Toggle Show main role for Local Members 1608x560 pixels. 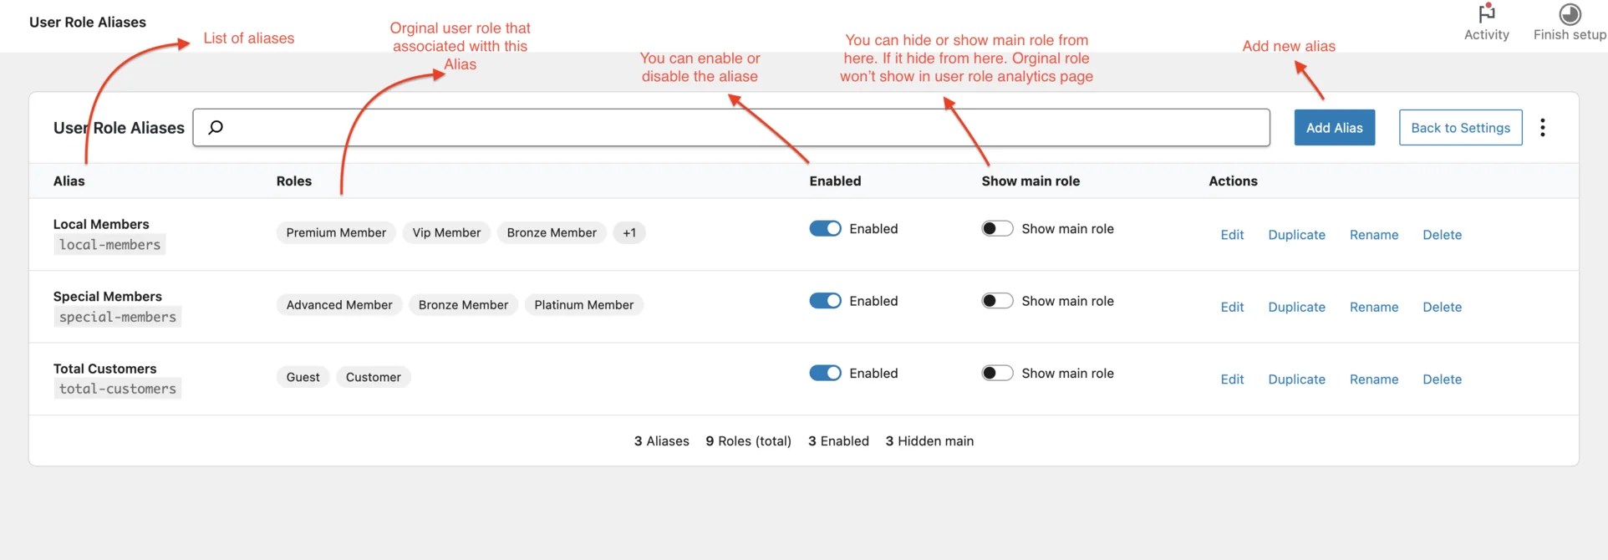[997, 229]
